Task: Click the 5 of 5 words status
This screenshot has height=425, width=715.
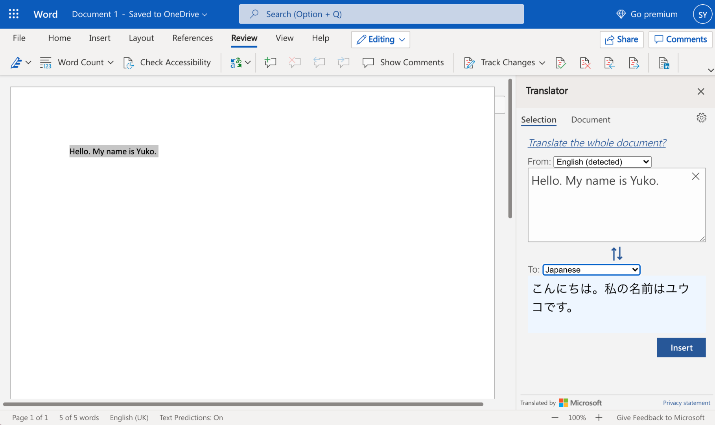Action: click(79, 418)
